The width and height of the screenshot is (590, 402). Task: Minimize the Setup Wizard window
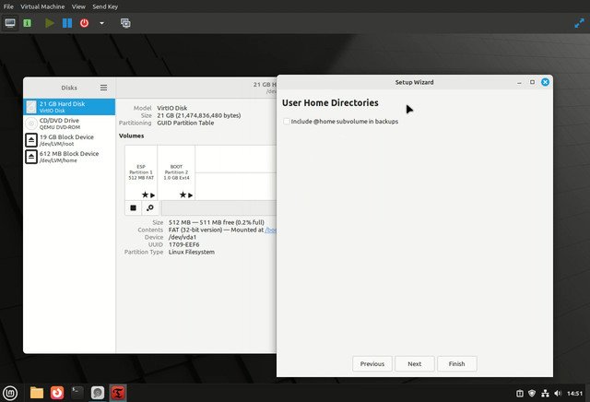click(519, 82)
